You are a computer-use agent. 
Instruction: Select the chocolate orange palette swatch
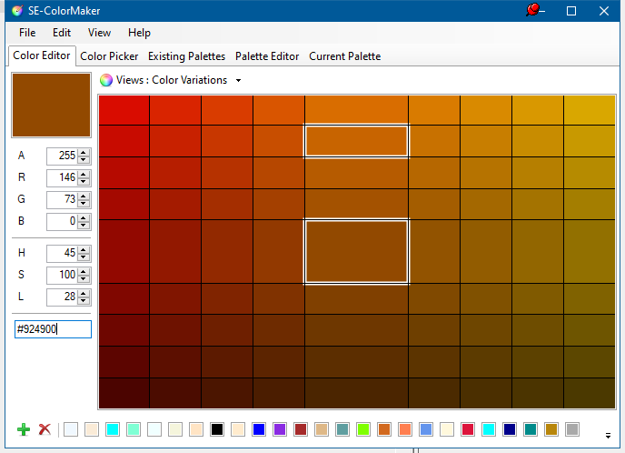(384, 429)
